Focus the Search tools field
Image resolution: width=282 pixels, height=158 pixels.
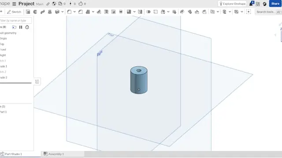click(x=268, y=12)
